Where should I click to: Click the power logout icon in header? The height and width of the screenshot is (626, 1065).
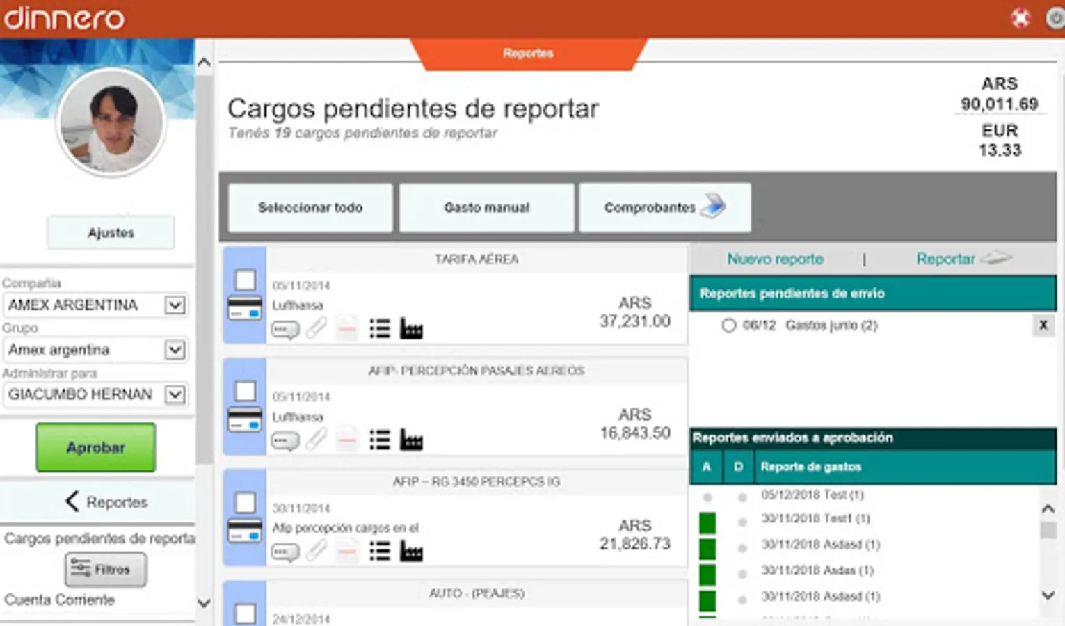(1056, 18)
